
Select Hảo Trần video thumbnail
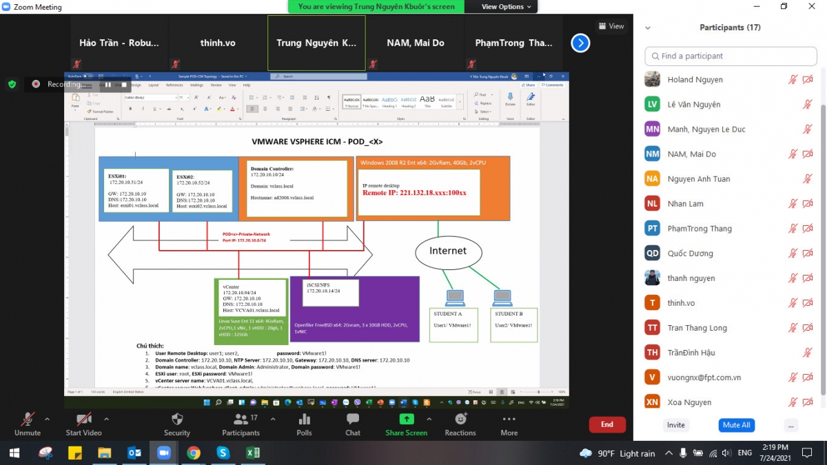pyautogui.click(x=119, y=43)
